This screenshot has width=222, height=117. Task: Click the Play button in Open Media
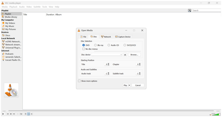pyautogui.click(x=125, y=85)
